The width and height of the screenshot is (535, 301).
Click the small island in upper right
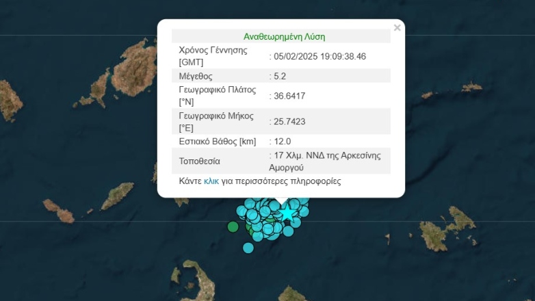(x=471, y=87)
